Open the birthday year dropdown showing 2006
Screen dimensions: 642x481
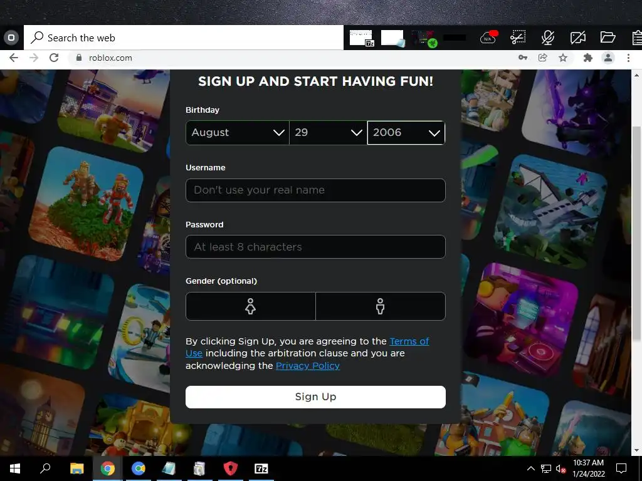point(406,133)
